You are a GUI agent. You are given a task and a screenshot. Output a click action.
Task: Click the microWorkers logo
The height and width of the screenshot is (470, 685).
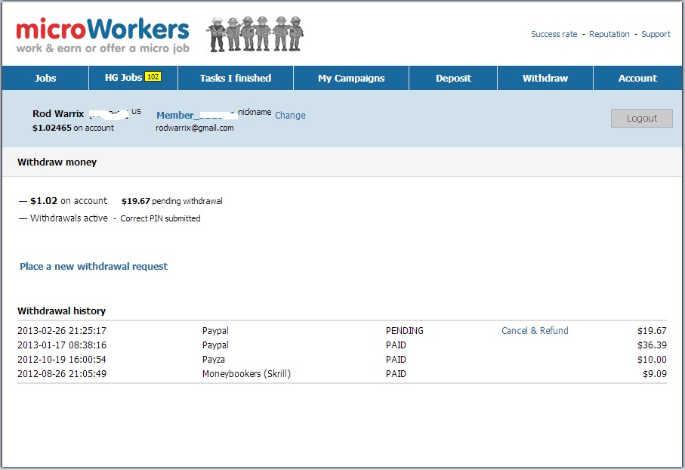tap(103, 36)
